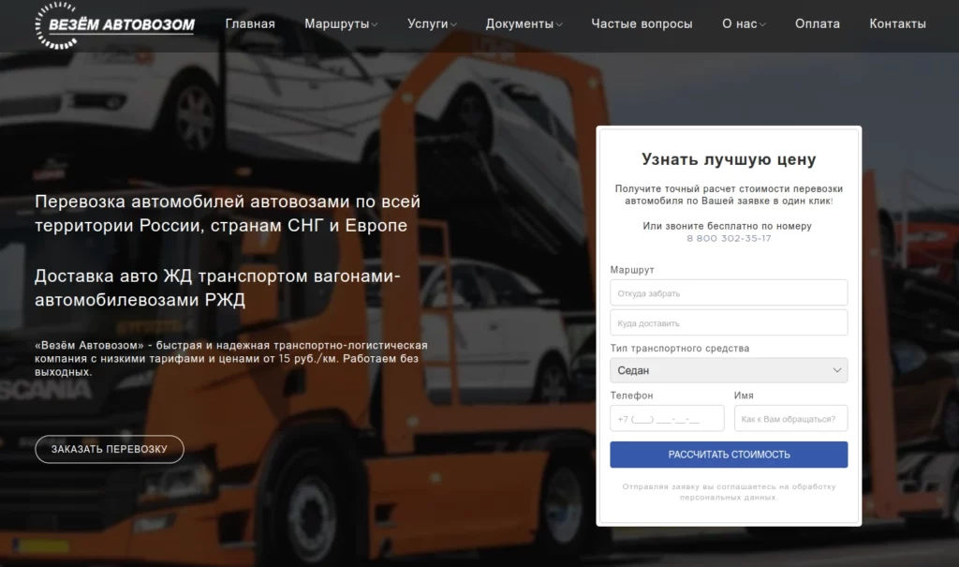The height and width of the screenshot is (567, 959).
Task: Click the Маршруты chevron arrow icon
Action: point(375,25)
